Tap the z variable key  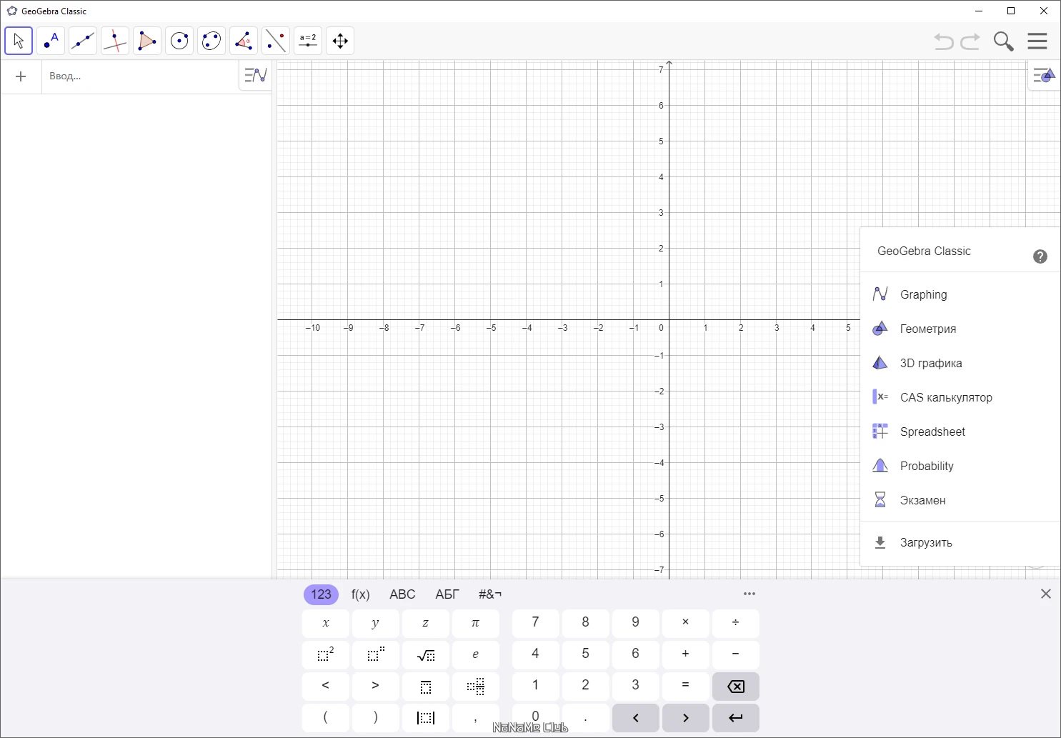426,623
